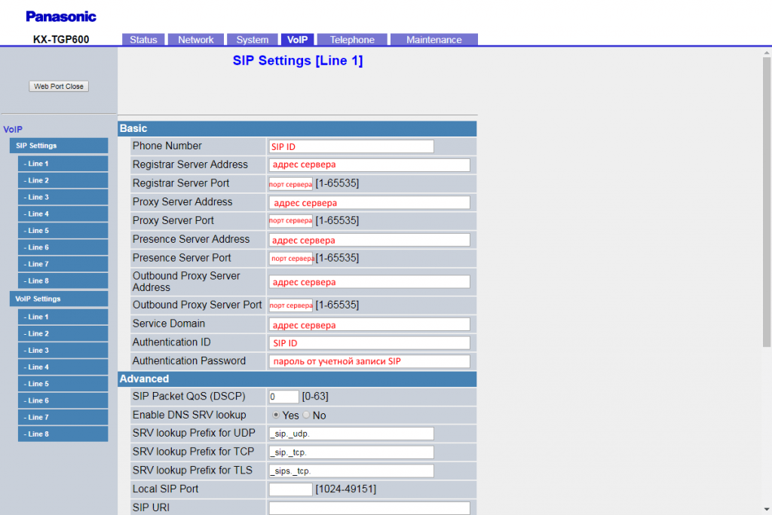Click the Basic section header
The width and height of the screenshot is (772, 515).
pyautogui.click(x=297, y=128)
